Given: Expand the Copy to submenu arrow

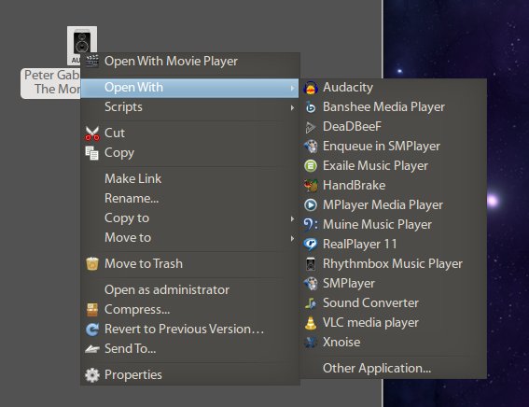Looking at the screenshot, I should [292, 218].
